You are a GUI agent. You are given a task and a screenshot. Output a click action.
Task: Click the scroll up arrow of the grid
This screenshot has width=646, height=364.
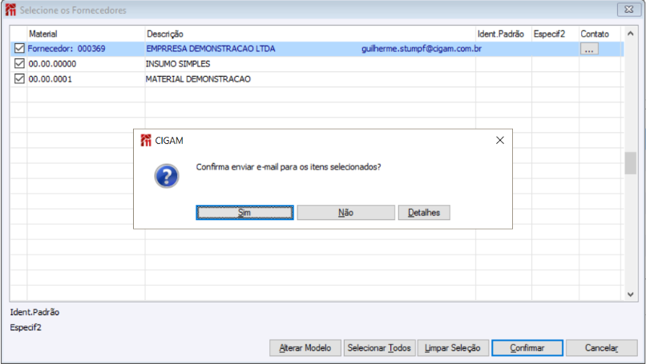pos(630,34)
